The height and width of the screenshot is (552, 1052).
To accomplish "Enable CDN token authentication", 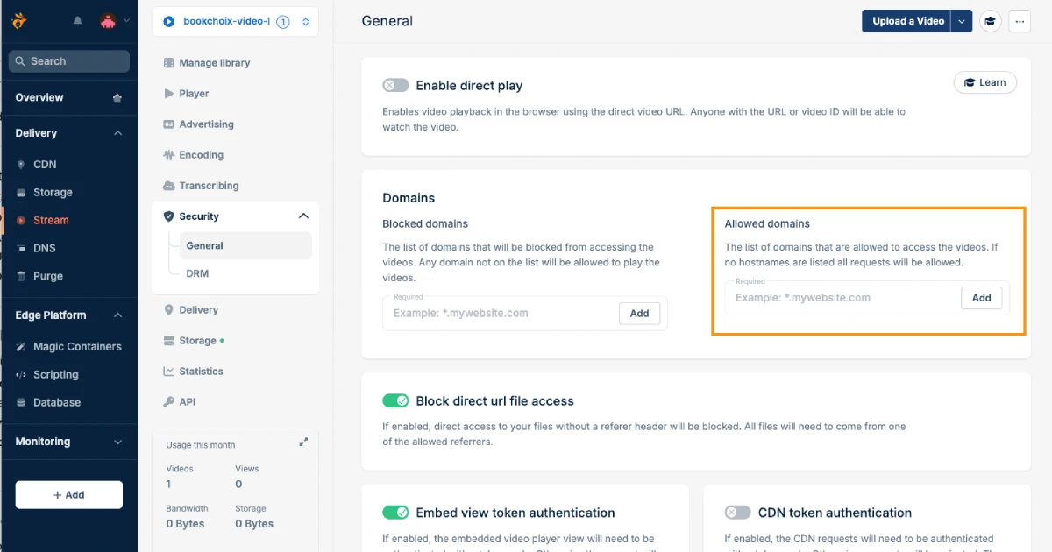I will click(x=737, y=513).
